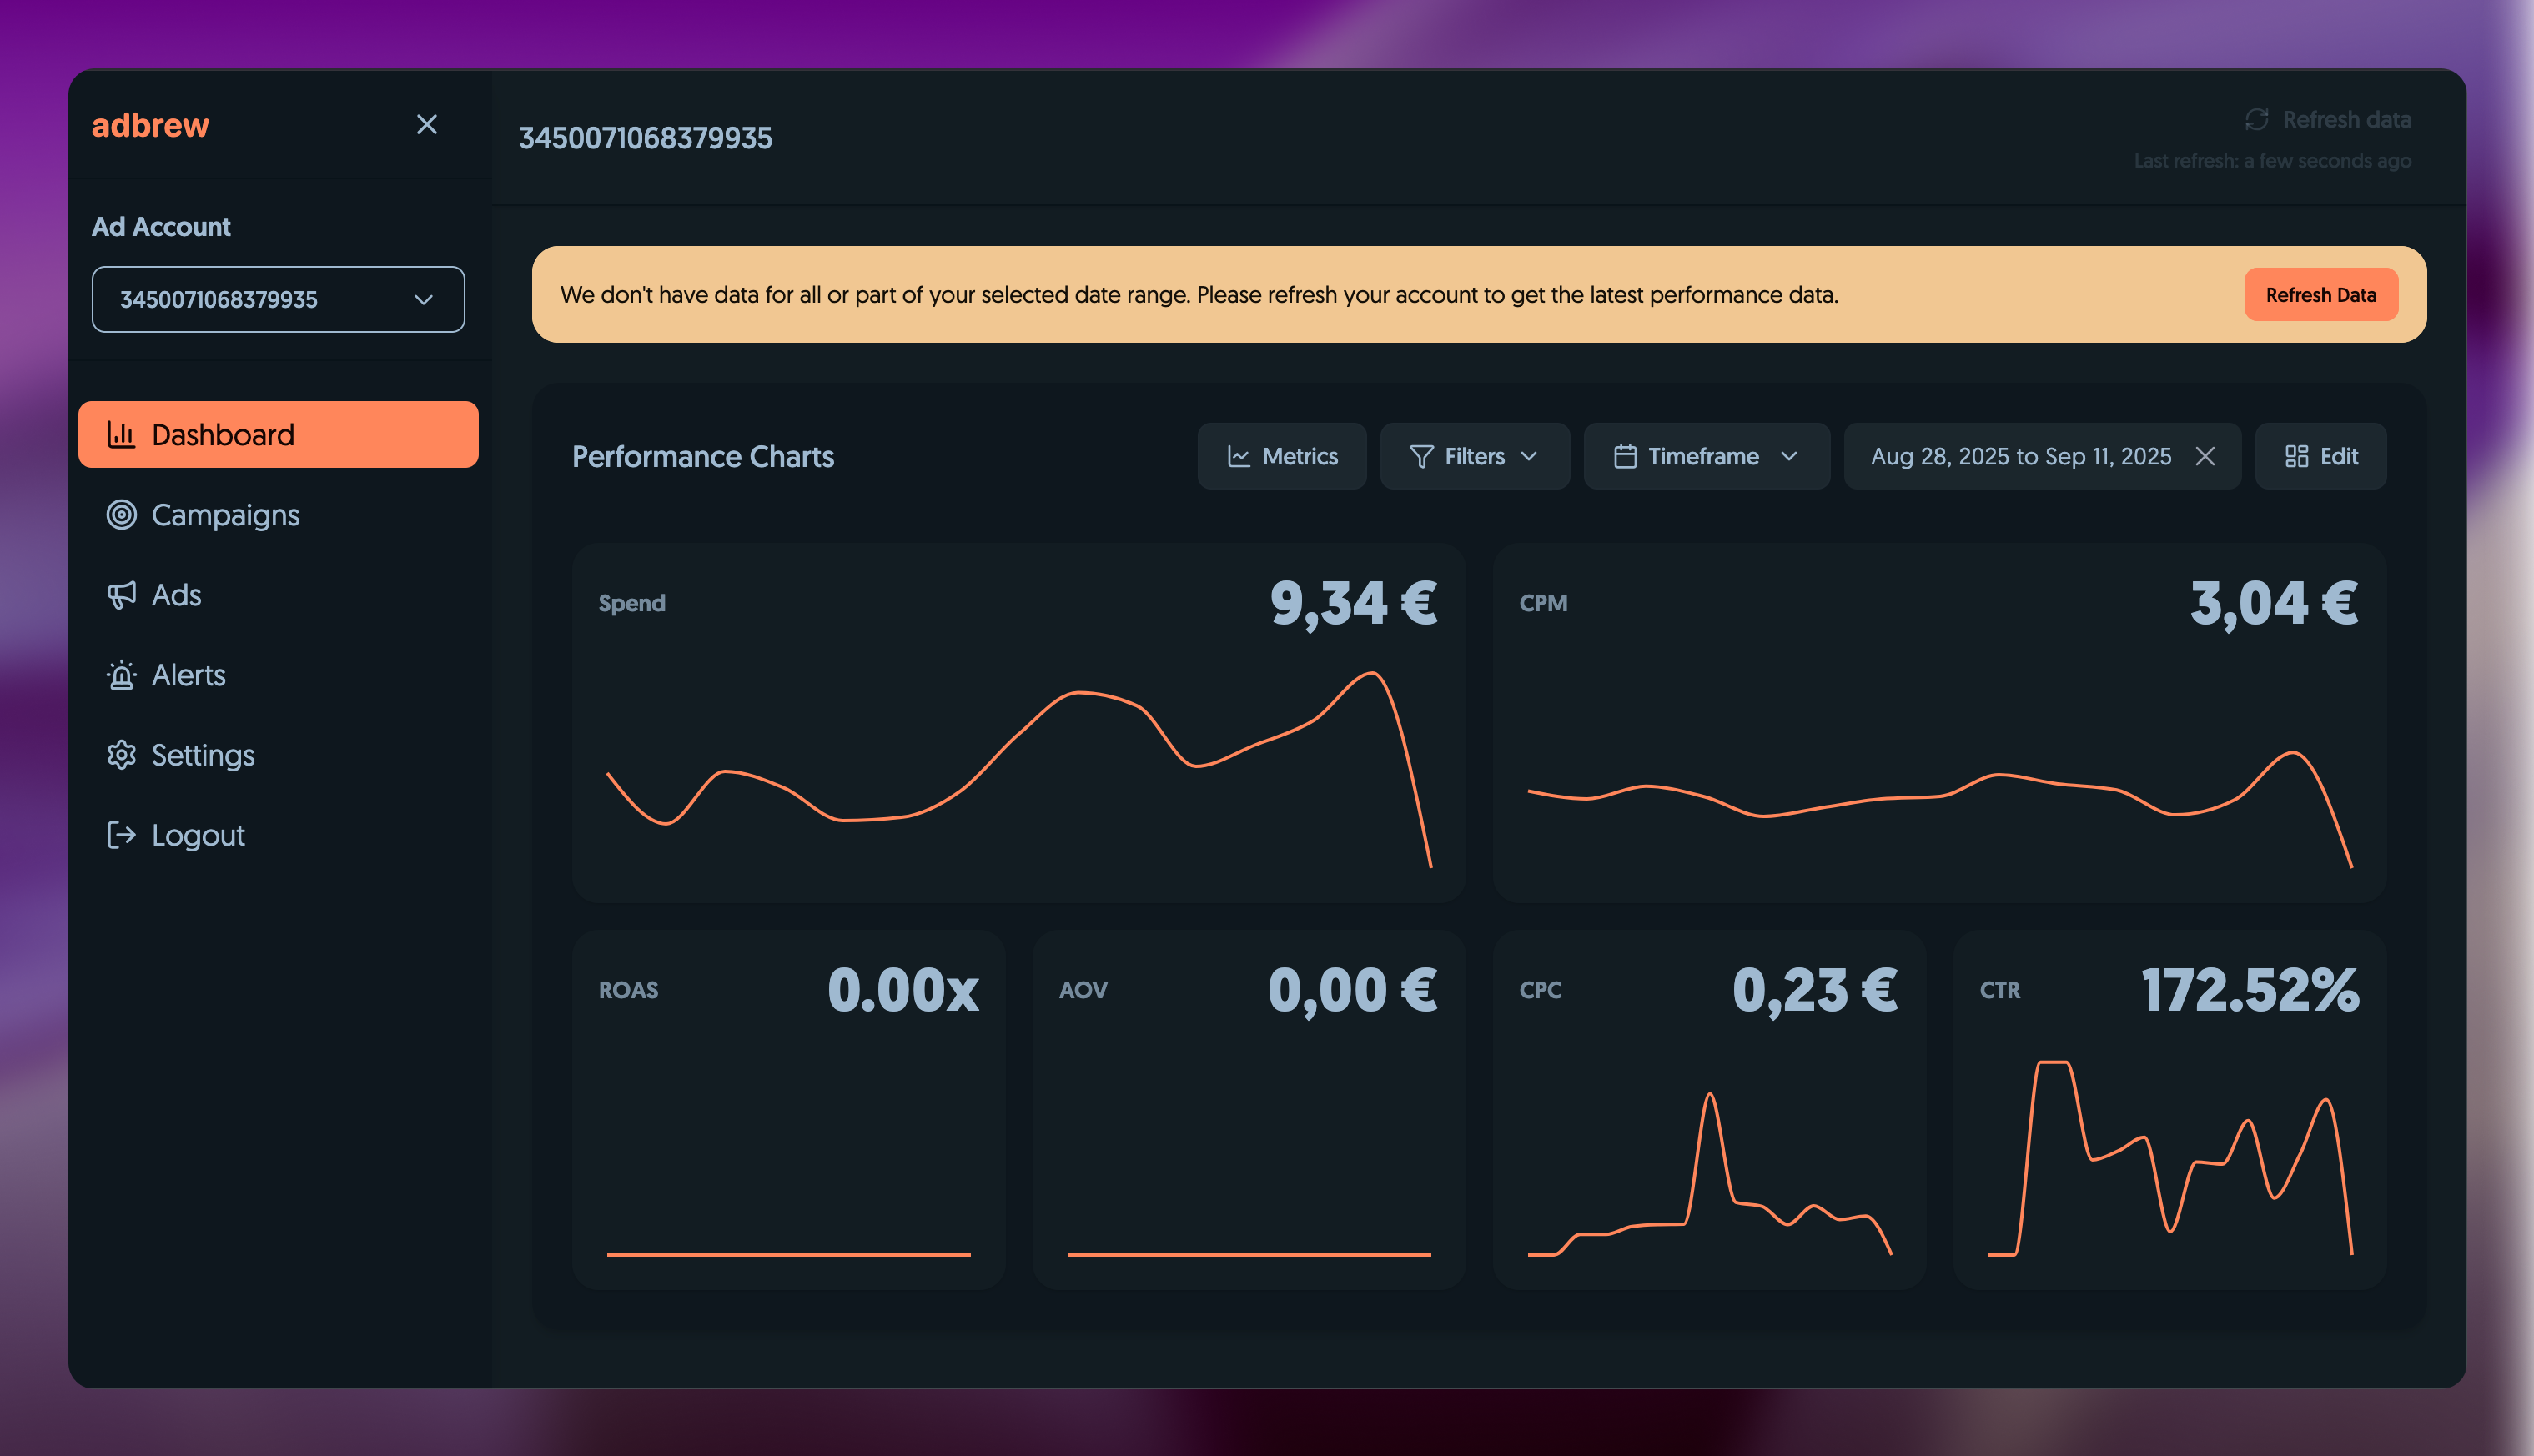Click the adbrew logo

tap(150, 125)
